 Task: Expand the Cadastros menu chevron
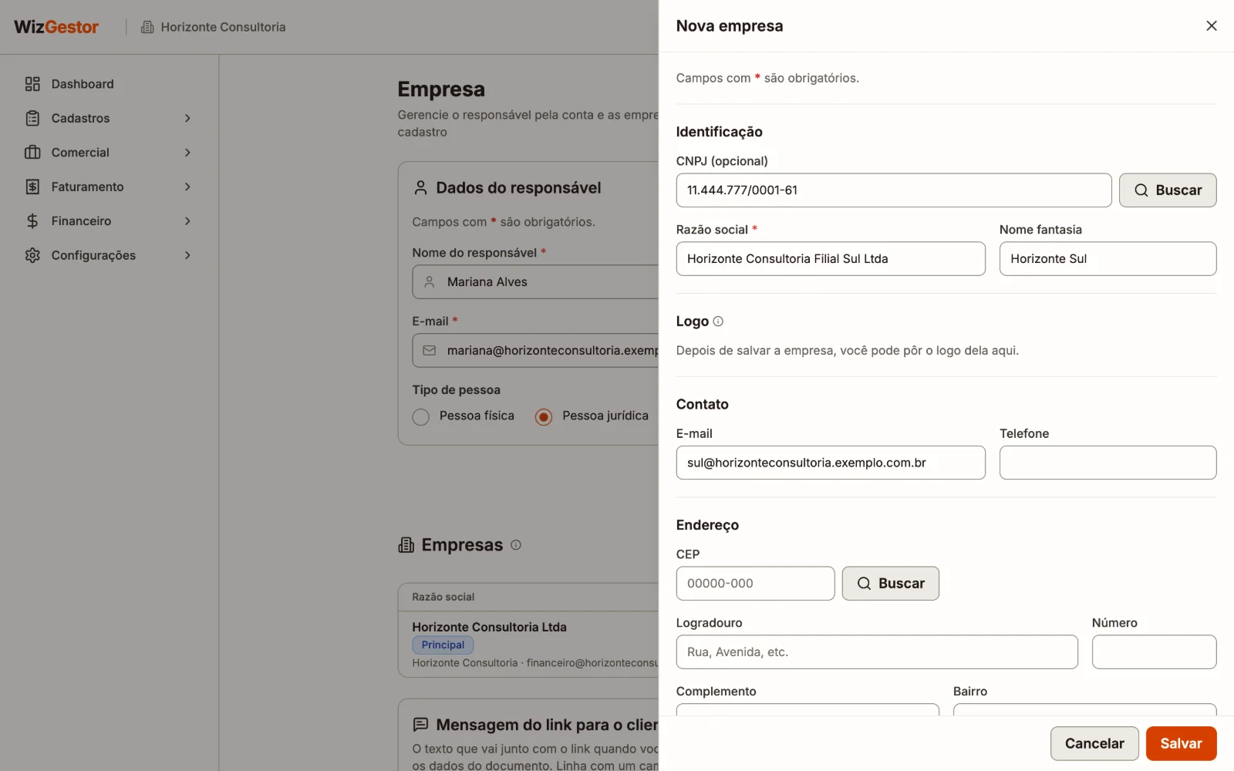[x=187, y=118]
